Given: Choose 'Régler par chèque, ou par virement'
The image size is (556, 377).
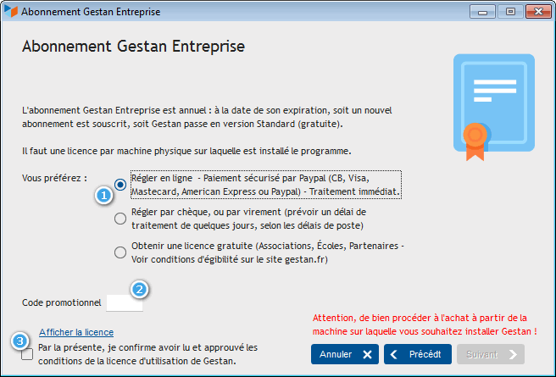Looking at the screenshot, I should 121,219.
